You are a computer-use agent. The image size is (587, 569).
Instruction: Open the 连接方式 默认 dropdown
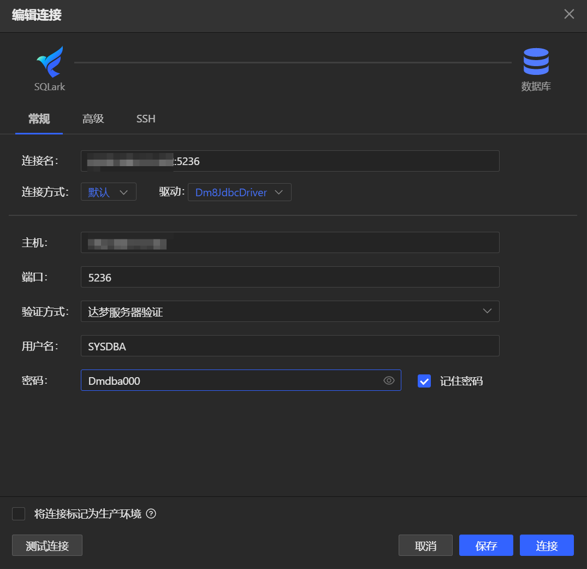[109, 192]
